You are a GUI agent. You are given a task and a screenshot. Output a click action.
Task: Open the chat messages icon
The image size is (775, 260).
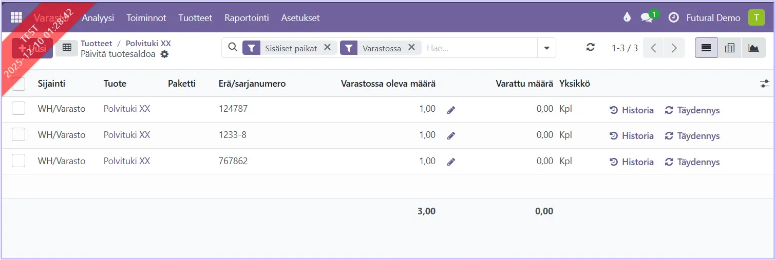[647, 17]
